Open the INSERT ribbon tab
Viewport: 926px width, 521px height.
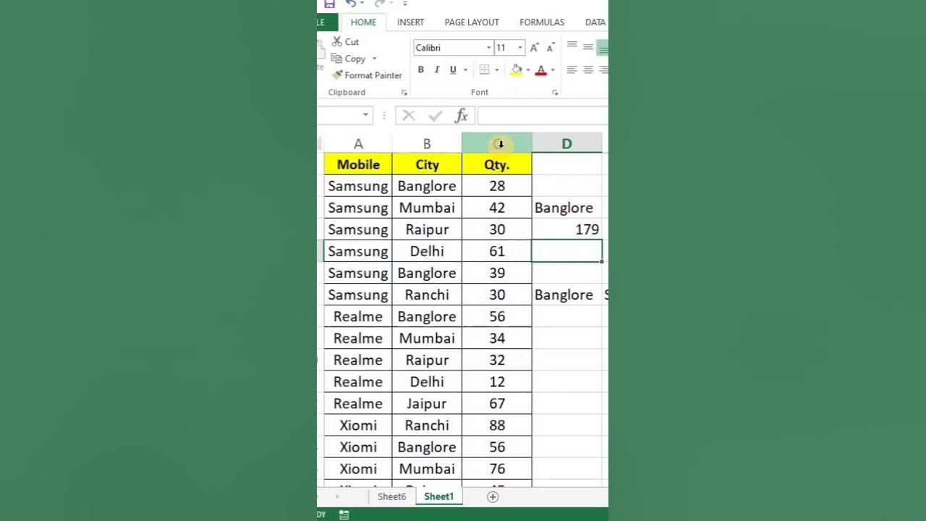pyautogui.click(x=410, y=22)
